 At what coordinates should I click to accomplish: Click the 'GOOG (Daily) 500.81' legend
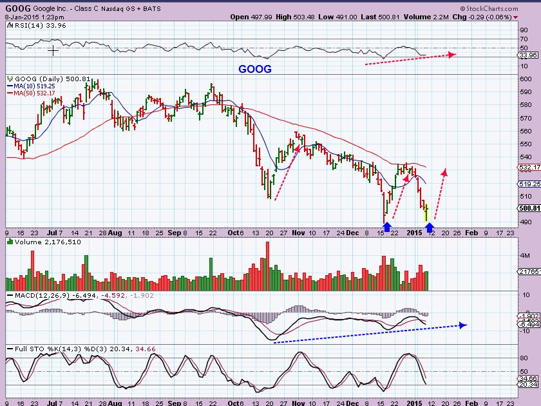(52, 79)
